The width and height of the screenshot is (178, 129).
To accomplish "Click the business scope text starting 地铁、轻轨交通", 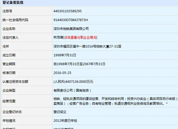I will (x=116, y=101).
